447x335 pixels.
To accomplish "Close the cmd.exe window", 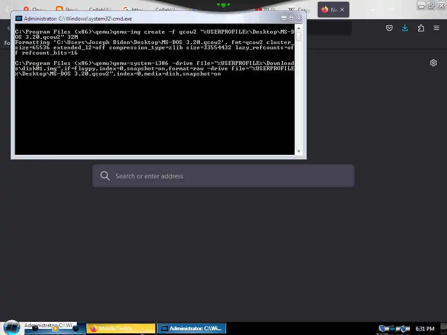I will click(x=299, y=18).
